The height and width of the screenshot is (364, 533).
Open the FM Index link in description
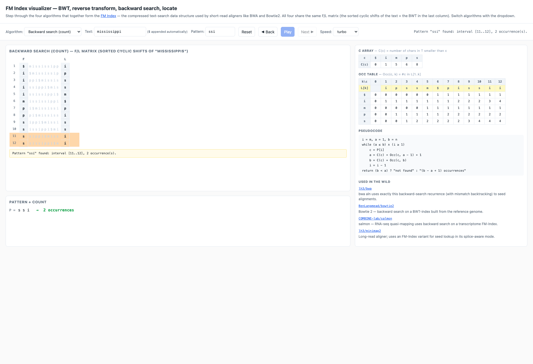[108, 16]
